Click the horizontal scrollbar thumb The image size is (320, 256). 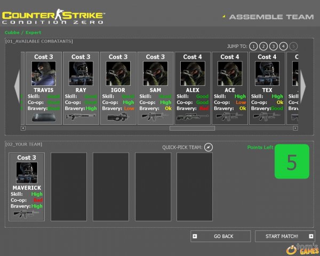(192, 128)
